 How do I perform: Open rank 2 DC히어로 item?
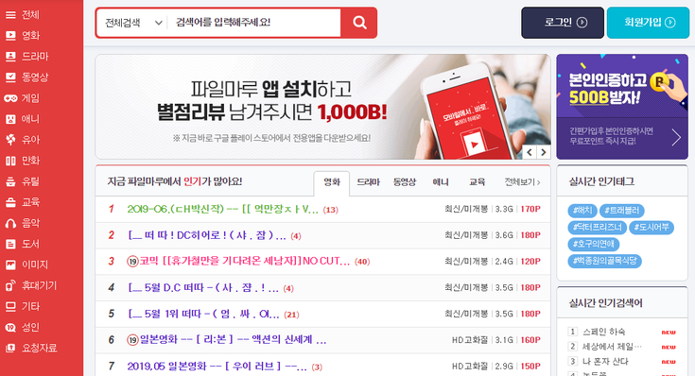[x=207, y=235]
